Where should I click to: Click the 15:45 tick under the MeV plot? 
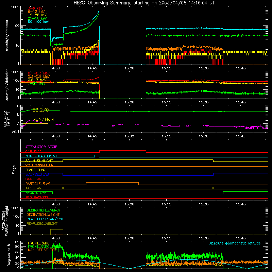(241, 102)
